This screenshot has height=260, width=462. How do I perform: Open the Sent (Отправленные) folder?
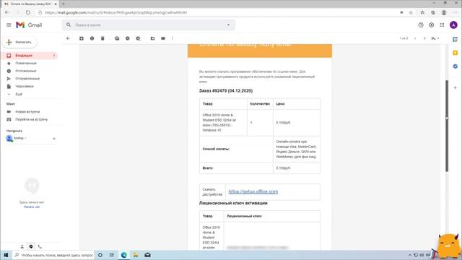(x=27, y=79)
